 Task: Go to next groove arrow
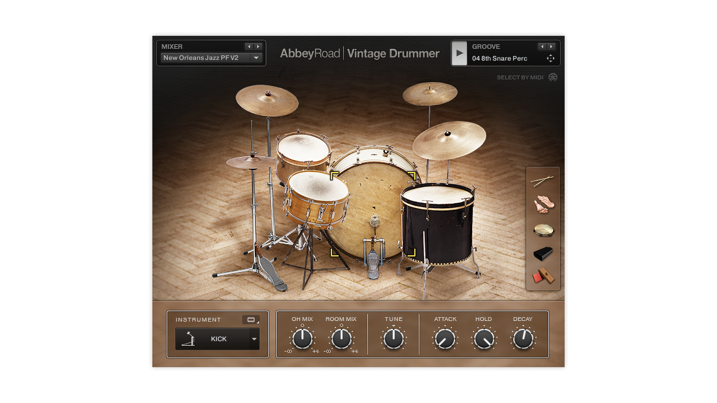pyautogui.click(x=551, y=47)
